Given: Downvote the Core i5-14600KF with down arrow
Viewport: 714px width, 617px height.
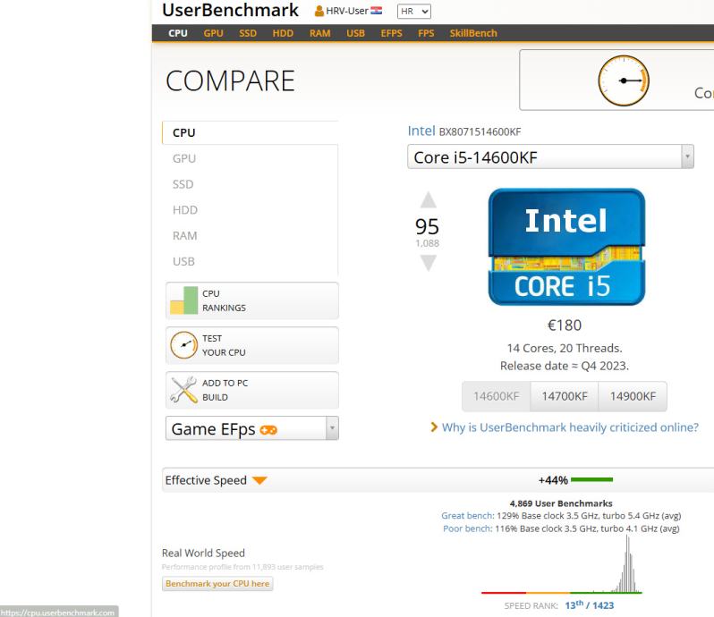Looking at the screenshot, I should tap(428, 263).
